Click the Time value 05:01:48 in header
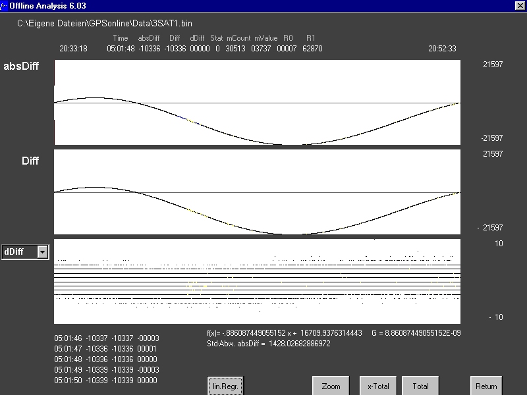 (x=121, y=49)
